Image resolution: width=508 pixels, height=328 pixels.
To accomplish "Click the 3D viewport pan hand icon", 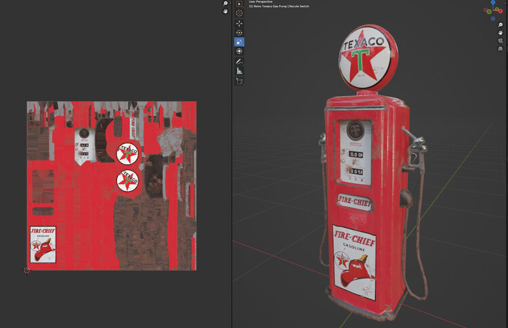I will click(501, 32).
